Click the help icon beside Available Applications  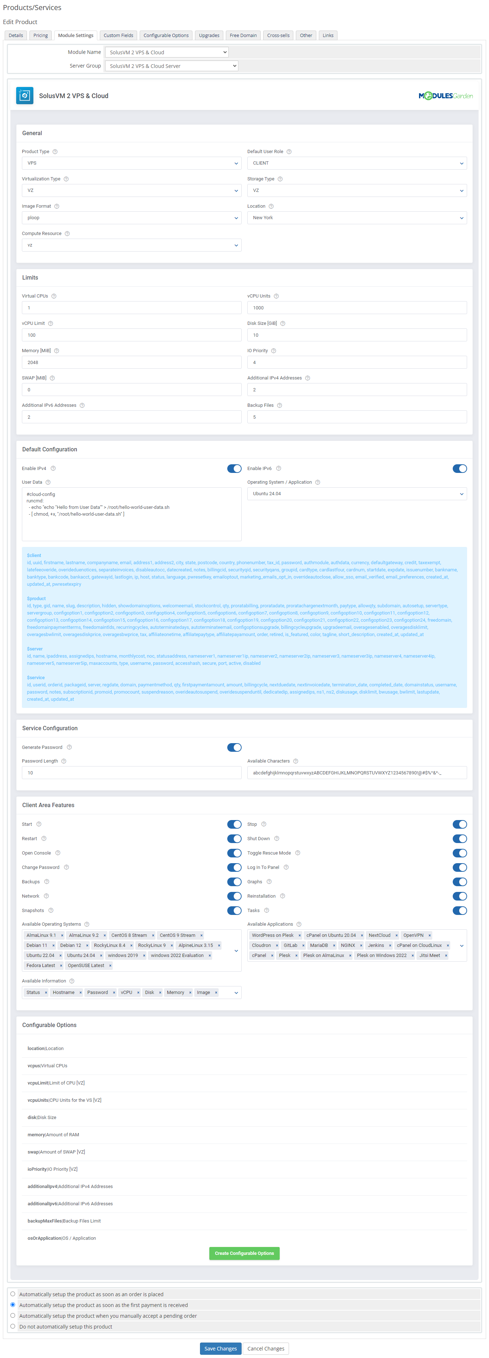click(299, 925)
